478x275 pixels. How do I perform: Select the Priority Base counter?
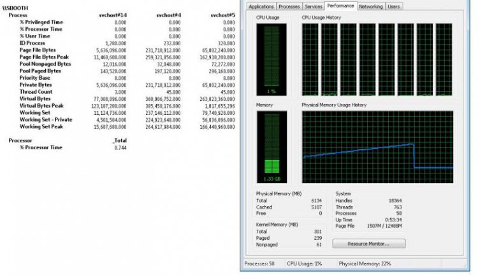[x=35, y=78]
